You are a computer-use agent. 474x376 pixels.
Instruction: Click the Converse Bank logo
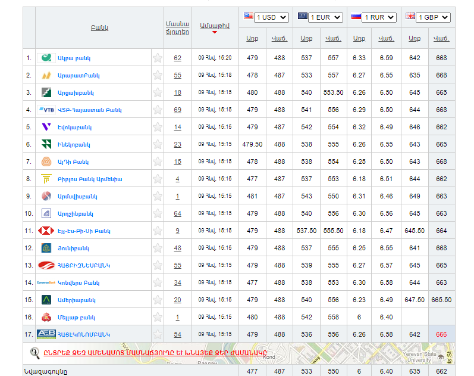pyautogui.click(x=46, y=282)
